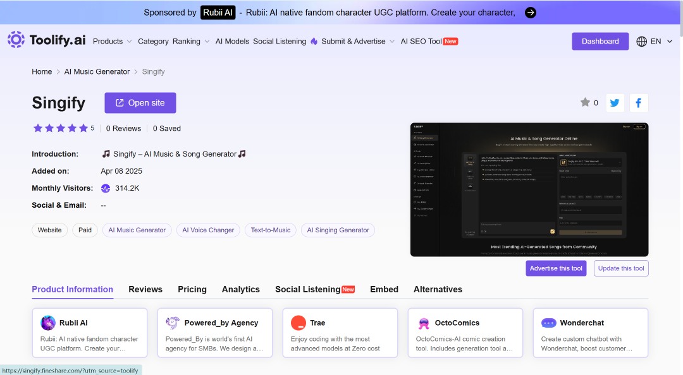Click the OctoComics card logo
Viewport: 683px width, 375px height.
[x=424, y=323]
